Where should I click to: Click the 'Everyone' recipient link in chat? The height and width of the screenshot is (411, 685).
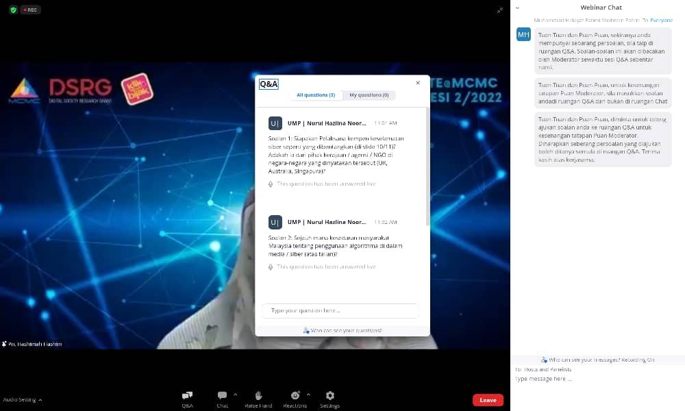coord(662,20)
